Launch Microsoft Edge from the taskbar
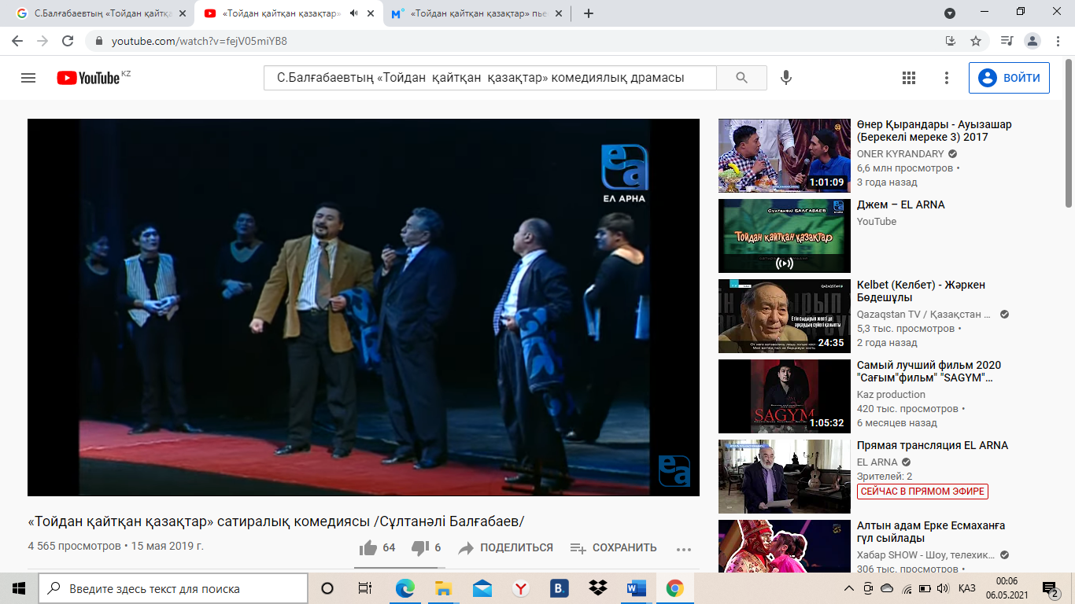 click(x=405, y=588)
